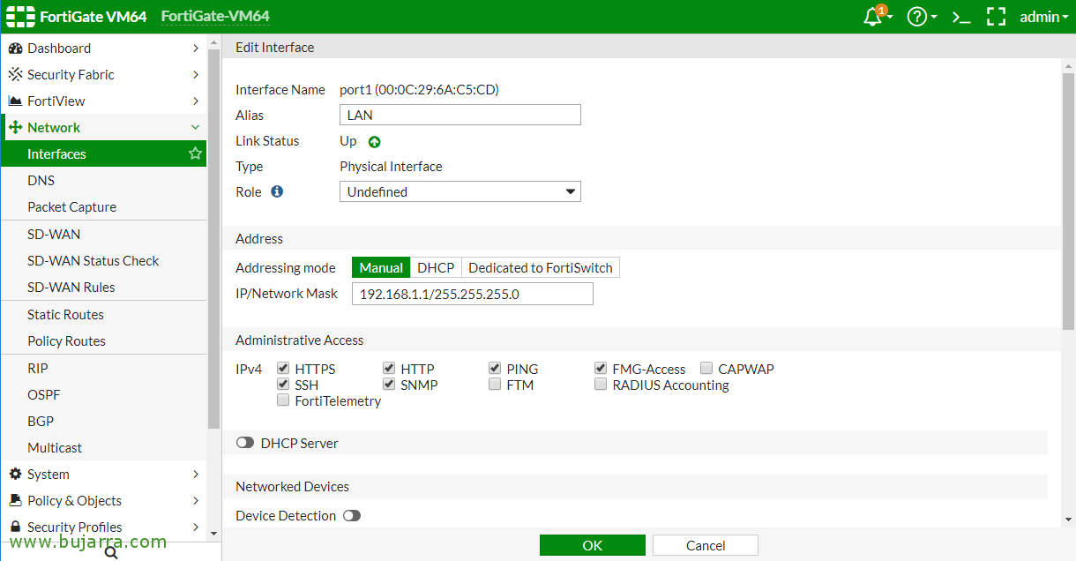1076x561 pixels.
Task: Click the OK button
Action: [x=593, y=545]
